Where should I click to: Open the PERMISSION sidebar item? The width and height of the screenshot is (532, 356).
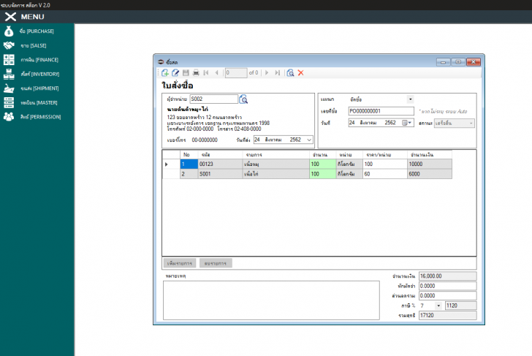click(40, 116)
